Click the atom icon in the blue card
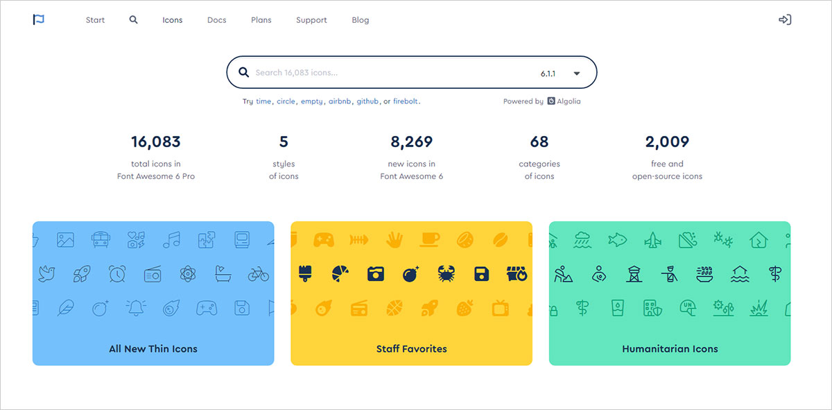This screenshot has width=832, height=410. (x=188, y=274)
